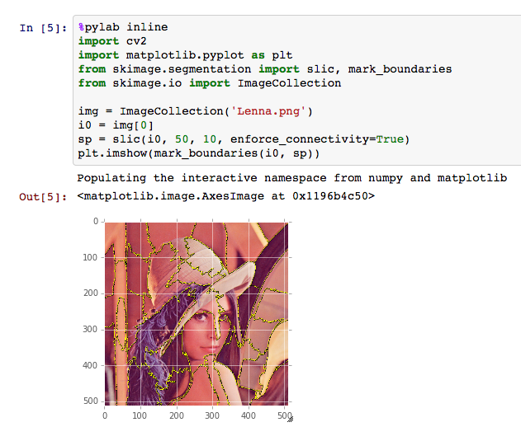This screenshot has width=521, height=427.
Task: Click the y-axis tick label 300
Action: pyautogui.click(x=90, y=329)
